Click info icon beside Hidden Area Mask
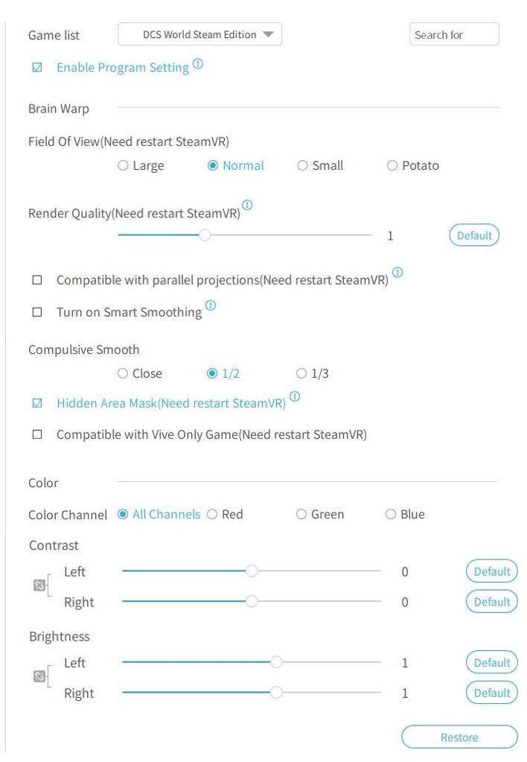Viewport: 527px width, 762px height. pos(295,396)
